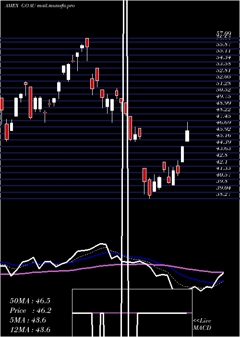The height and width of the screenshot is (337, 240).
Task: Click the 48.99 price axis label
Action: point(223,103)
